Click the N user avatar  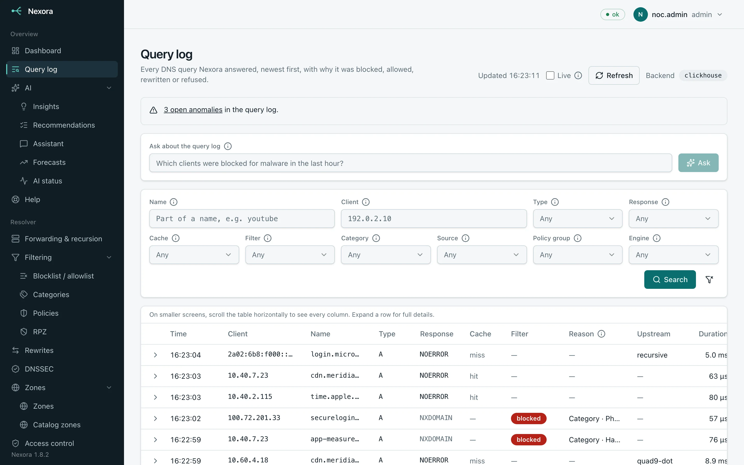pyautogui.click(x=640, y=14)
